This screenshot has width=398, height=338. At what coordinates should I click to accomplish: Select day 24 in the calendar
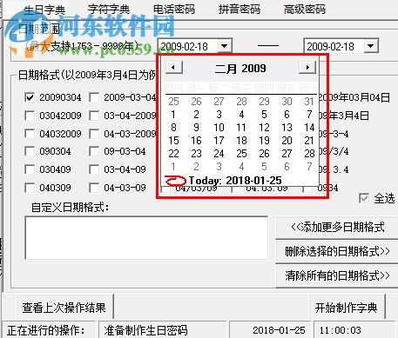pos(219,154)
